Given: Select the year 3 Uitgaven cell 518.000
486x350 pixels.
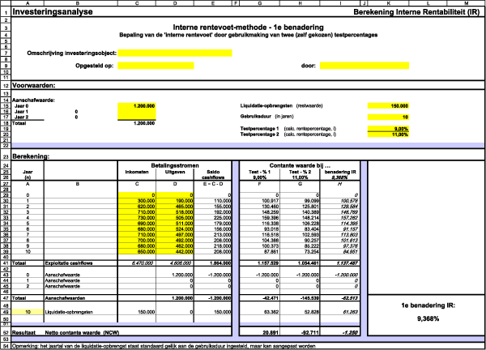Looking at the screenshot, I should tap(175, 212).
